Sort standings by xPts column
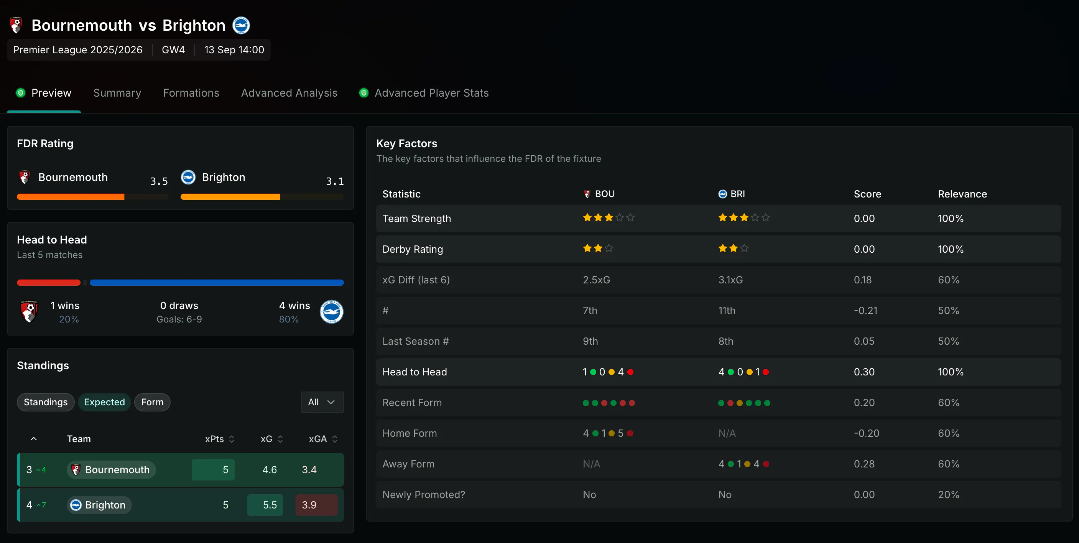This screenshot has height=543, width=1079. [219, 439]
